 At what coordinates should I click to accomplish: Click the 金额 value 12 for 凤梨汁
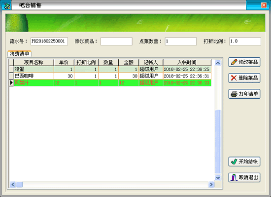pyautogui.click(x=129, y=83)
